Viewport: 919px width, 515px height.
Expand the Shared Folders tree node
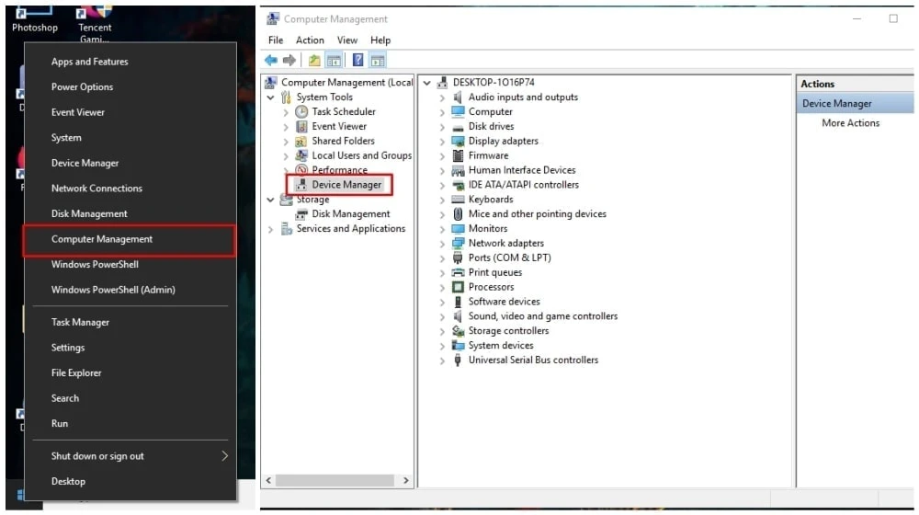click(286, 142)
